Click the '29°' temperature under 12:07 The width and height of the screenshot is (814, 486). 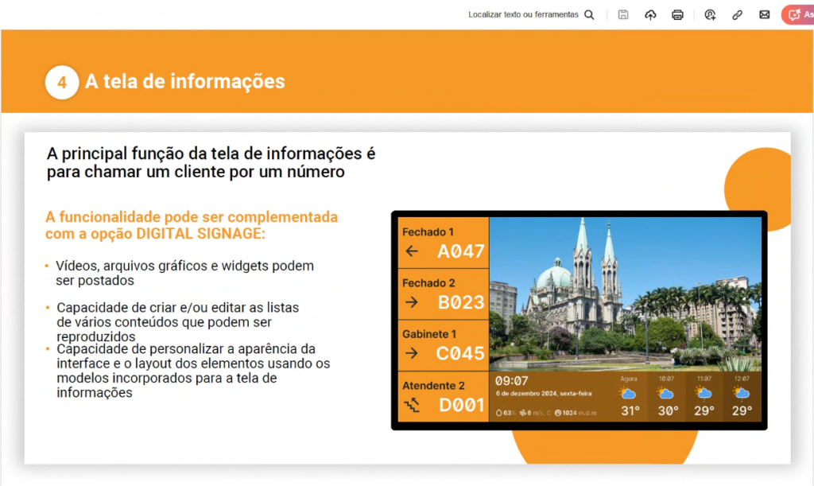(x=742, y=410)
